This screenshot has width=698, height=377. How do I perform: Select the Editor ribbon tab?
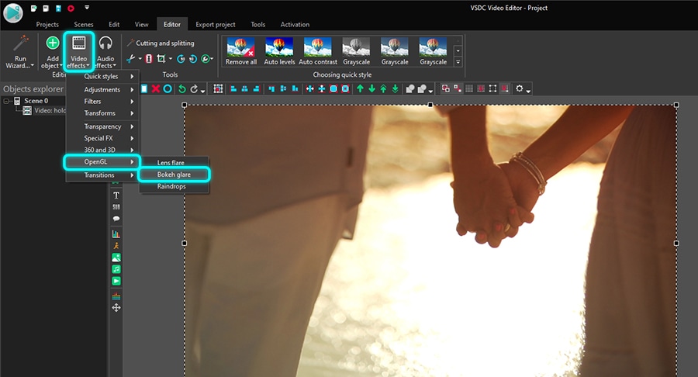point(172,25)
